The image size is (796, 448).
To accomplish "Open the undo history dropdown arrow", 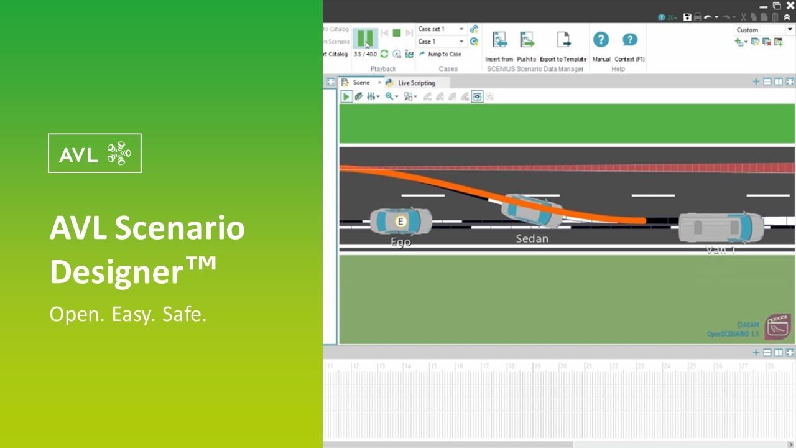I will [716, 17].
